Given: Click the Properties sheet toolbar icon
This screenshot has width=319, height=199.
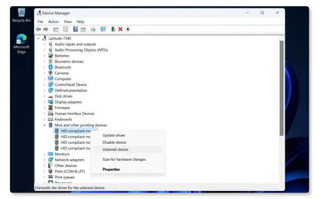Looking at the screenshot, I should (x=65, y=29).
